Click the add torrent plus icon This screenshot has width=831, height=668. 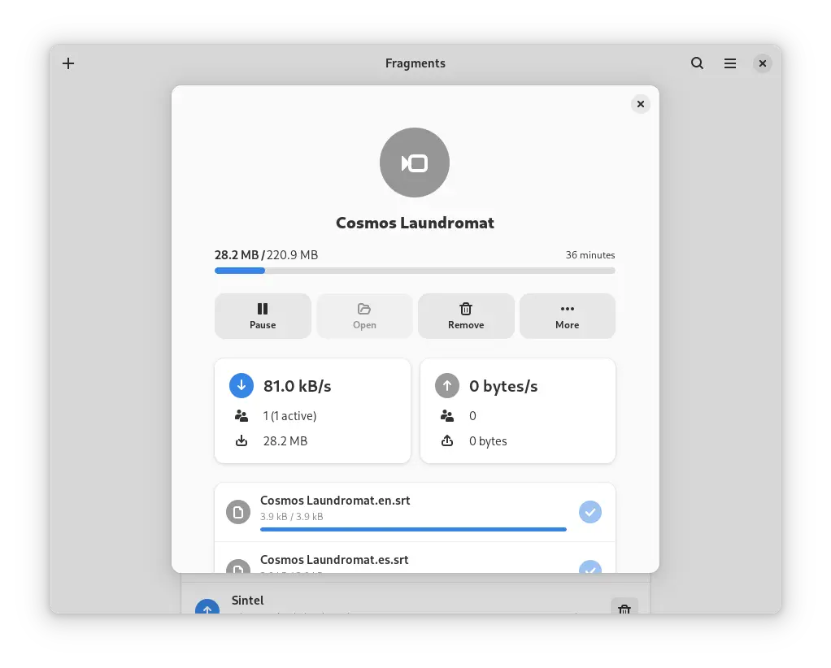point(68,63)
